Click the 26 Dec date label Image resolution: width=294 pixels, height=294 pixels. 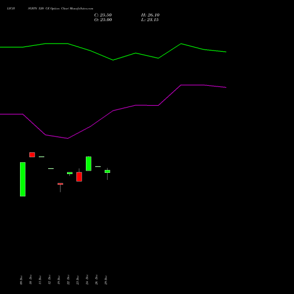96,279
